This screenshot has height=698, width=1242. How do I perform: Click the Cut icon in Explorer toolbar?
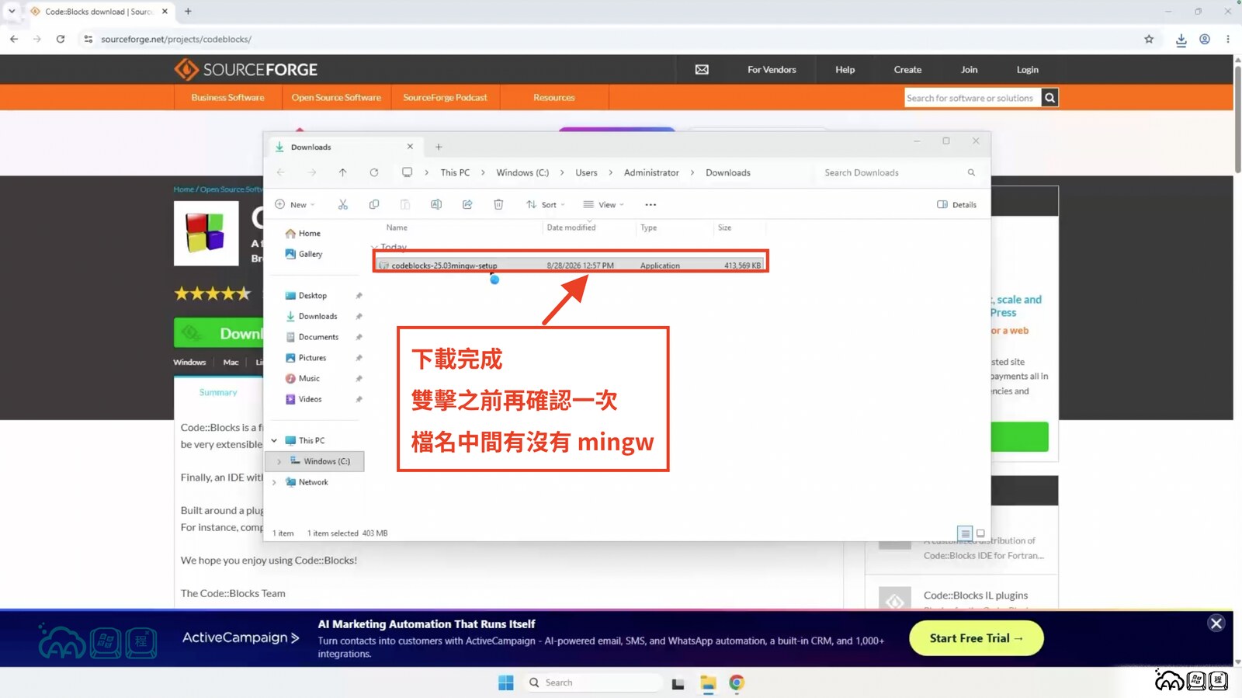coord(342,205)
